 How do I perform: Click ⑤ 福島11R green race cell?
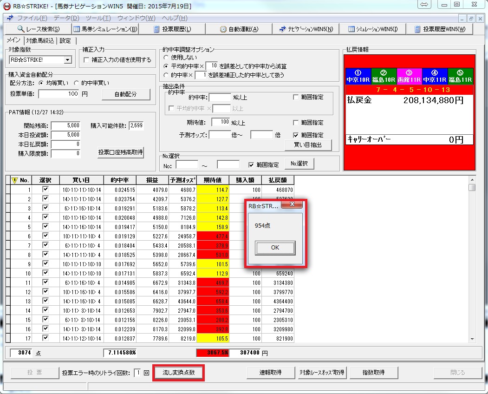coord(460,76)
